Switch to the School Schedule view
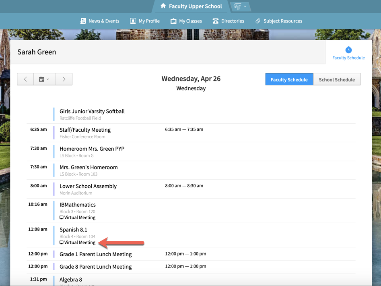 pyautogui.click(x=337, y=79)
